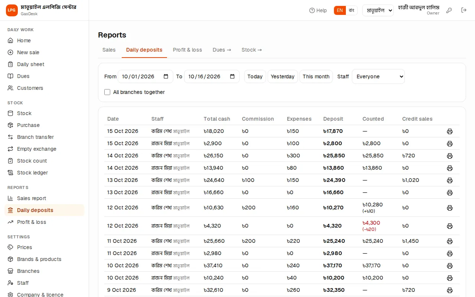The width and height of the screenshot is (475, 297).
Task: Enable All branches together checkbox
Action: [107, 92]
